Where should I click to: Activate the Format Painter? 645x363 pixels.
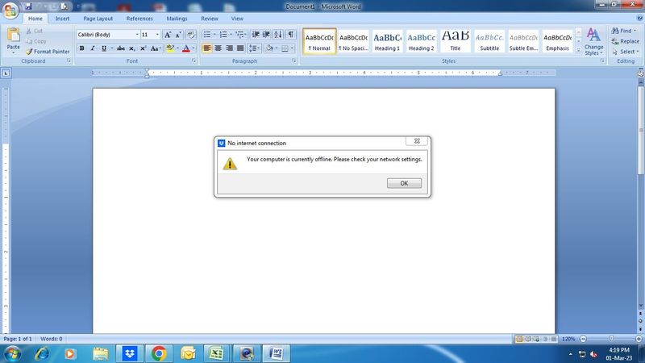(x=48, y=52)
